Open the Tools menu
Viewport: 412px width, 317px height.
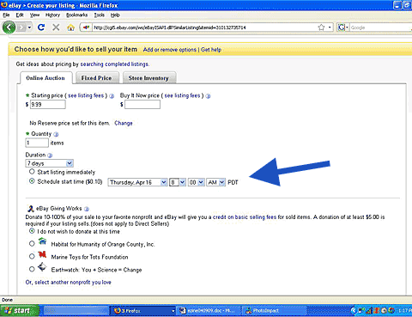point(100,15)
